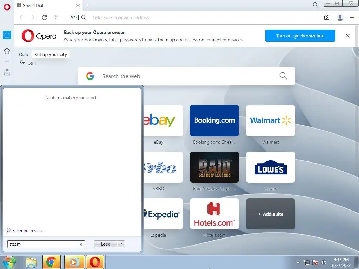This screenshot has width=359, height=269.
Task: Focus the Search the web field
Action: (x=187, y=76)
